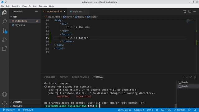Screen dimensions: 199x112
Task: Select the TERMINAL panel tab
Action: (x=98, y=77)
